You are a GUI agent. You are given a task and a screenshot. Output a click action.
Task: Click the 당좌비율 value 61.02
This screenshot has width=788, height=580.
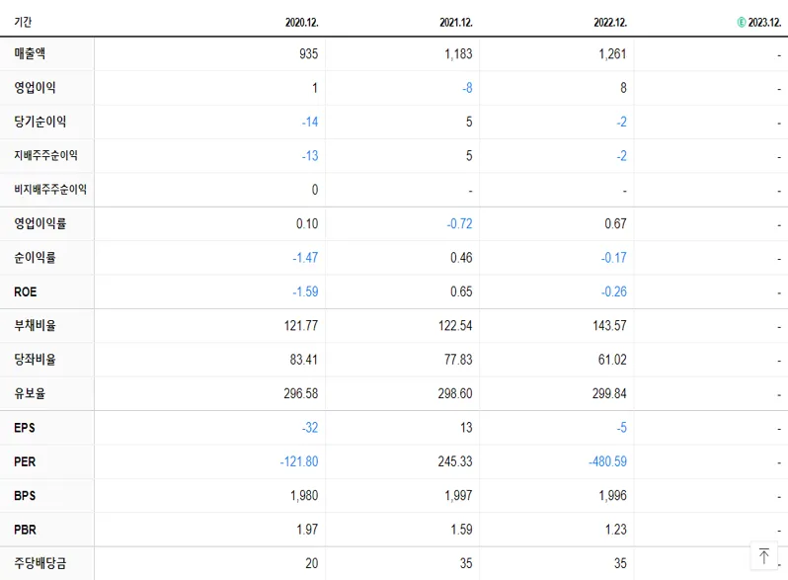pyautogui.click(x=612, y=360)
